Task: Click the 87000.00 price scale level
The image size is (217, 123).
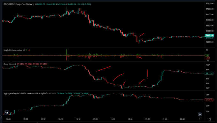Action: point(210,9)
